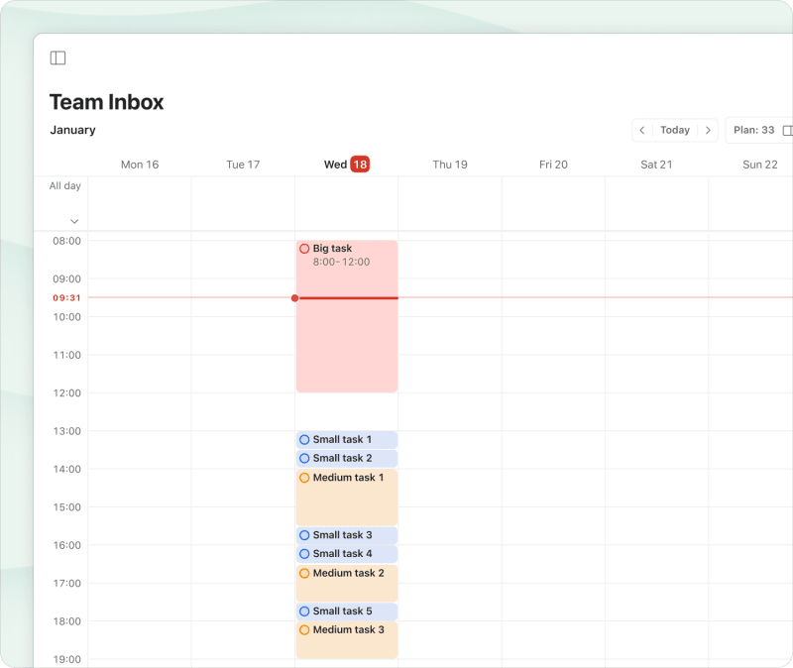Advance to next week with right chevron icon
Image resolution: width=793 pixels, height=668 pixels.
(708, 130)
